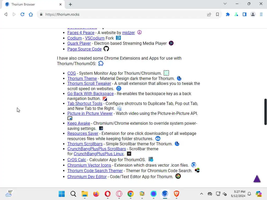Launch Brave browser from the taskbar
Image resolution: width=267 pixels, height=200 pixels.
coord(177,194)
